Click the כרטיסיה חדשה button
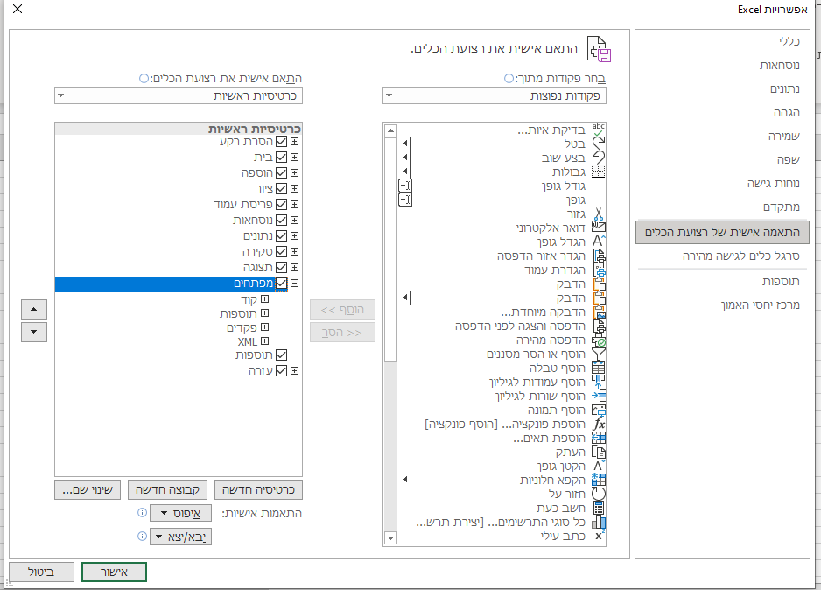Viewport: 821px width, 590px height. coord(258,489)
